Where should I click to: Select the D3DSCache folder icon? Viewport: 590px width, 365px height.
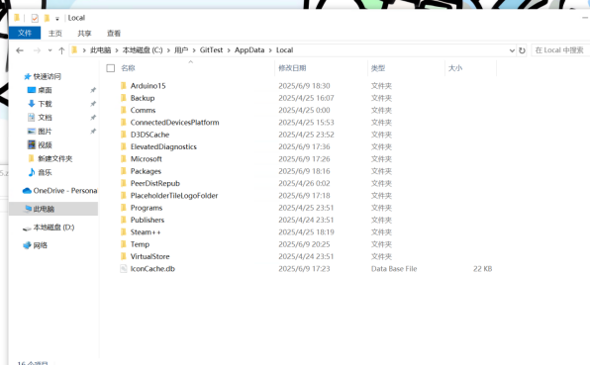click(x=123, y=135)
